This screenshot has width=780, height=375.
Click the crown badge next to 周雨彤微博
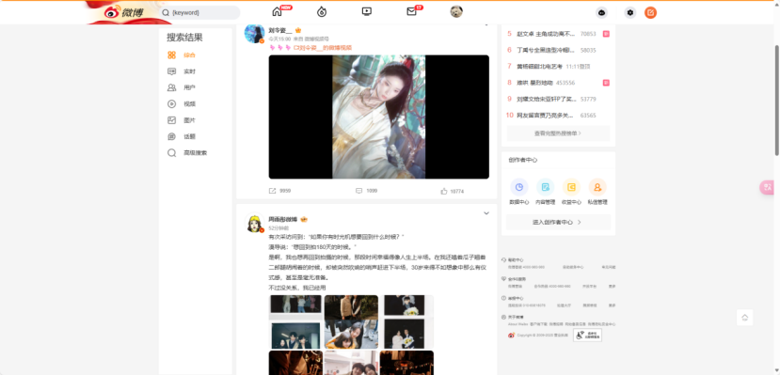pos(304,220)
